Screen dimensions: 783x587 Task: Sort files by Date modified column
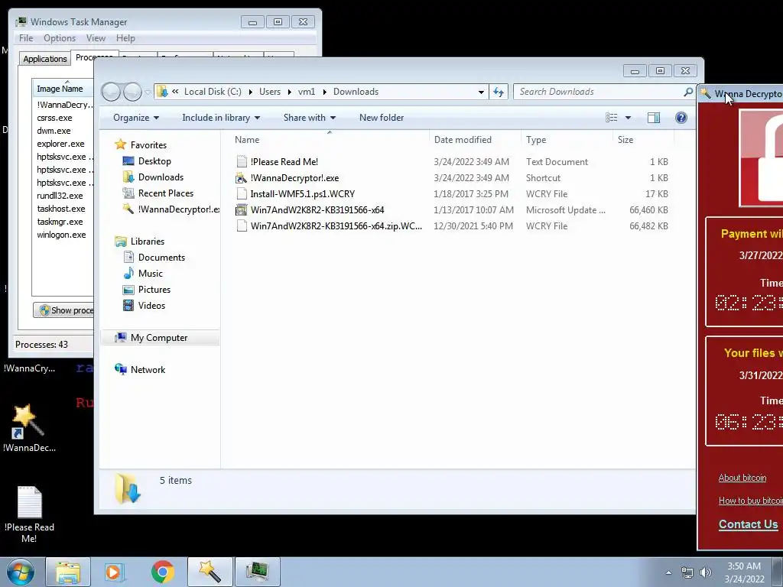click(475, 140)
